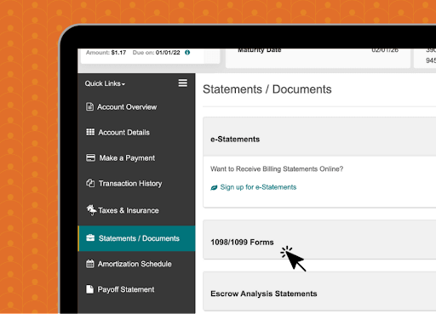Click the leaf icon beside the e-Statements link
The image size is (436, 314).
tap(214, 187)
